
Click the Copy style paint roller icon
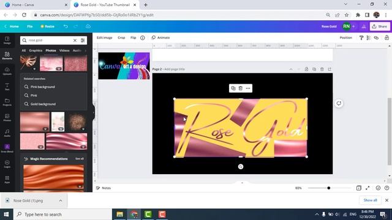(361, 38)
